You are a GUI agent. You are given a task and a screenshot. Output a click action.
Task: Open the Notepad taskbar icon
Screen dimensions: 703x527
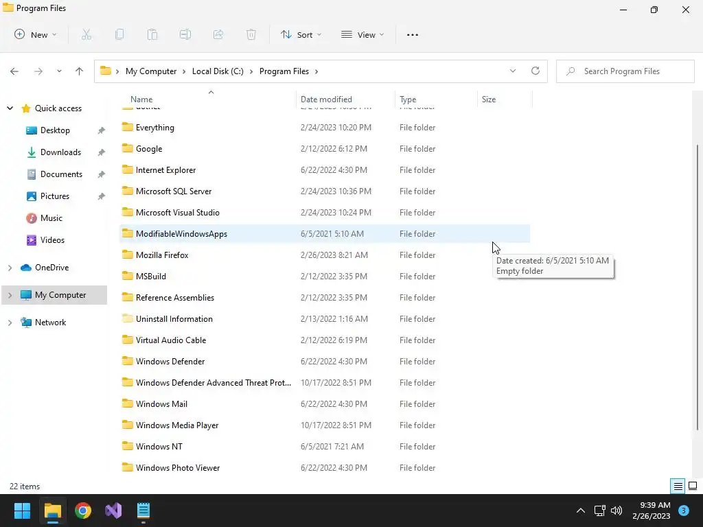(x=143, y=511)
